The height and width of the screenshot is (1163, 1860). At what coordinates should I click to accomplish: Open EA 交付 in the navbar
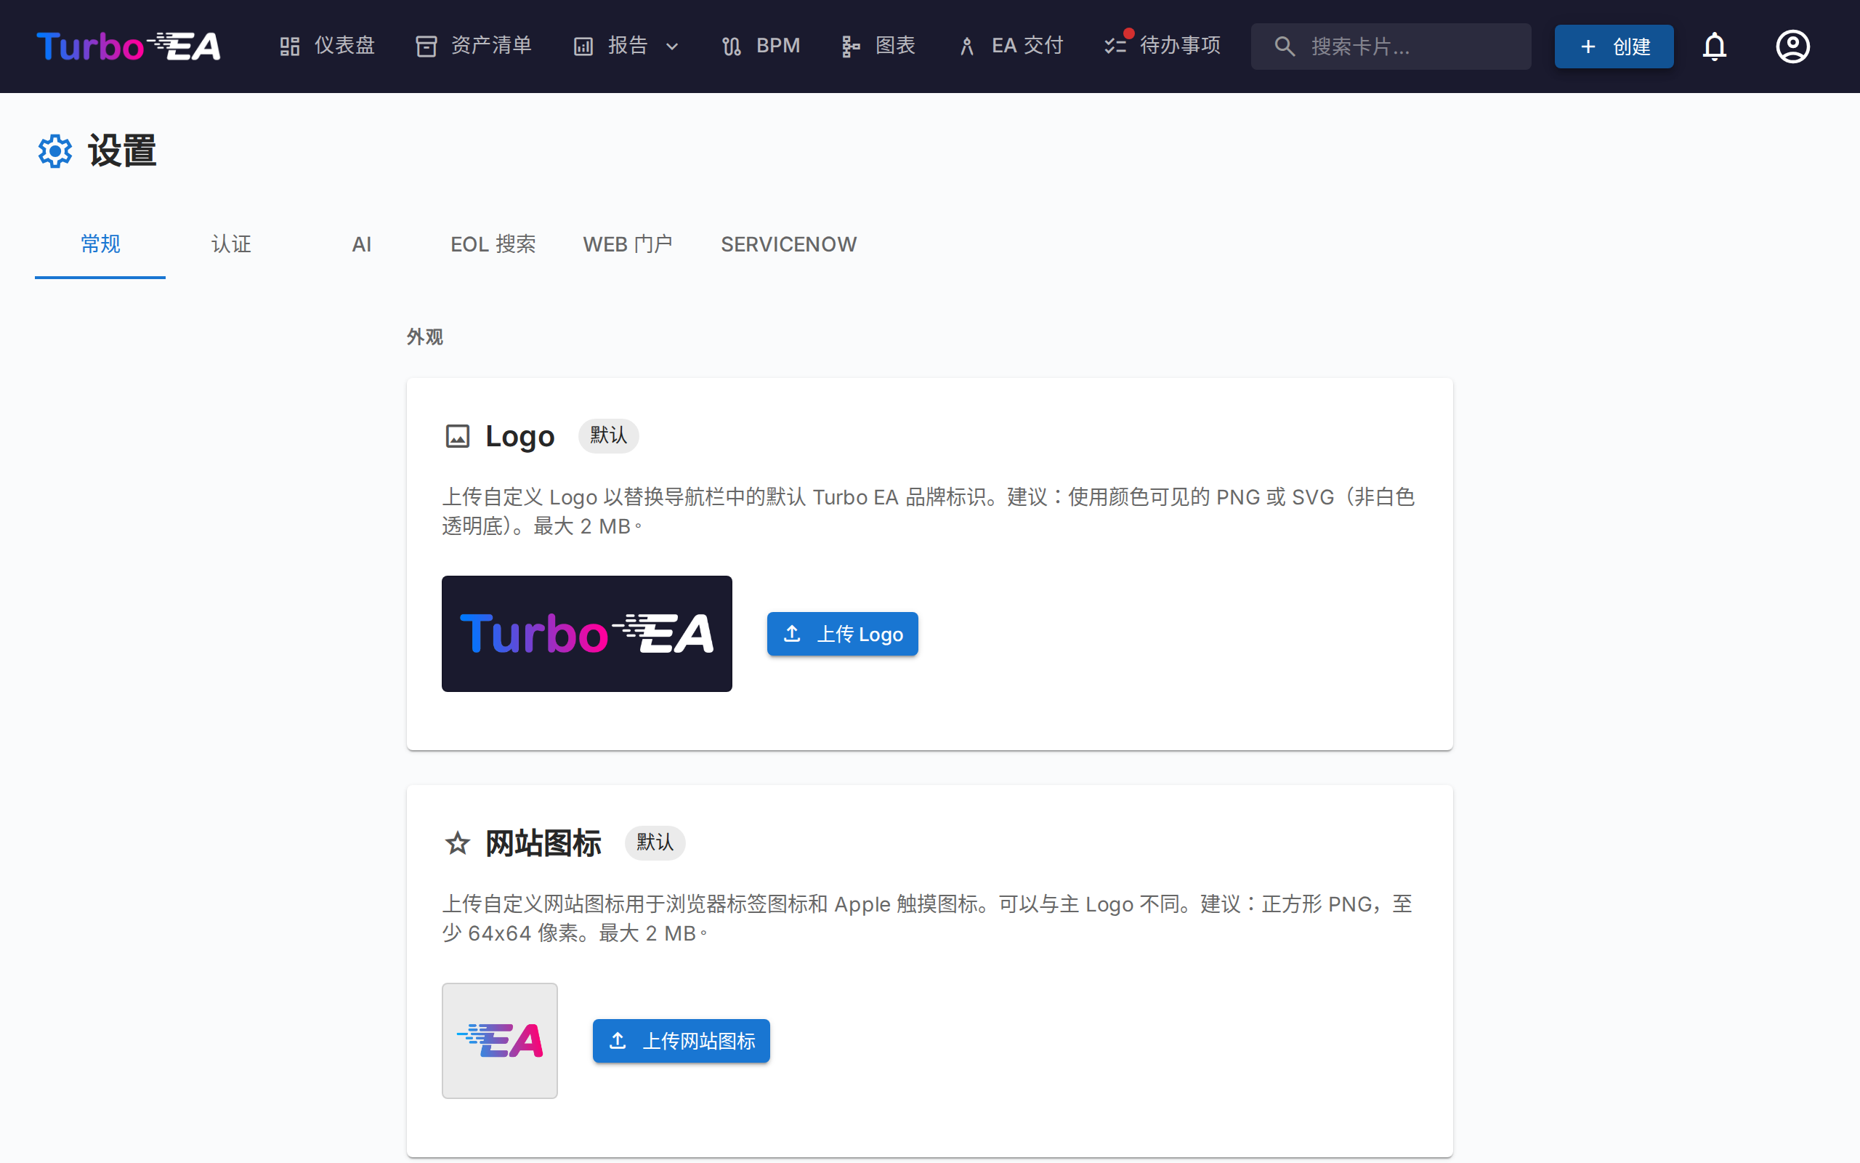(1009, 46)
